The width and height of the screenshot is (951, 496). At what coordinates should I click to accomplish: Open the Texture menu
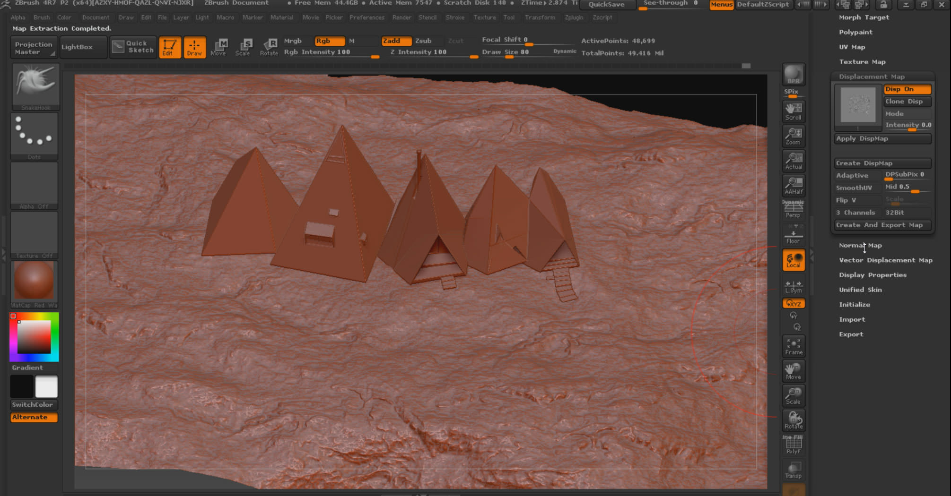tap(485, 17)
